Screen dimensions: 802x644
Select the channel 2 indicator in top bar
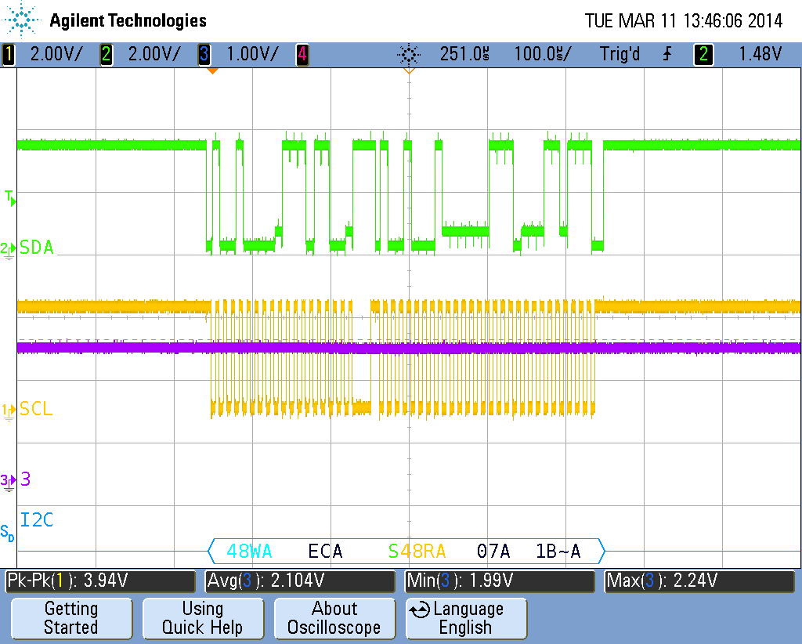106,54
